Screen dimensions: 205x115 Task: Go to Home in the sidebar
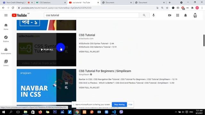click(x=6, y=27)
